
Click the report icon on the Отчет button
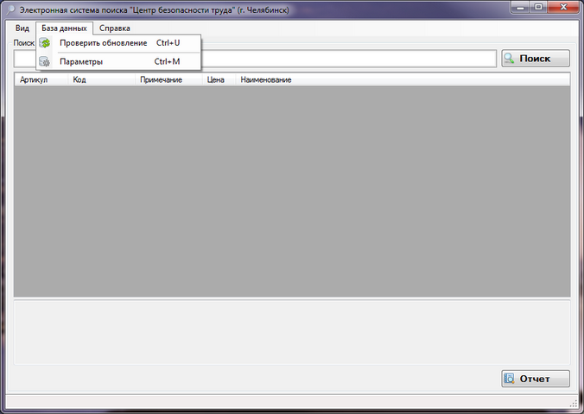click(510, 379)
